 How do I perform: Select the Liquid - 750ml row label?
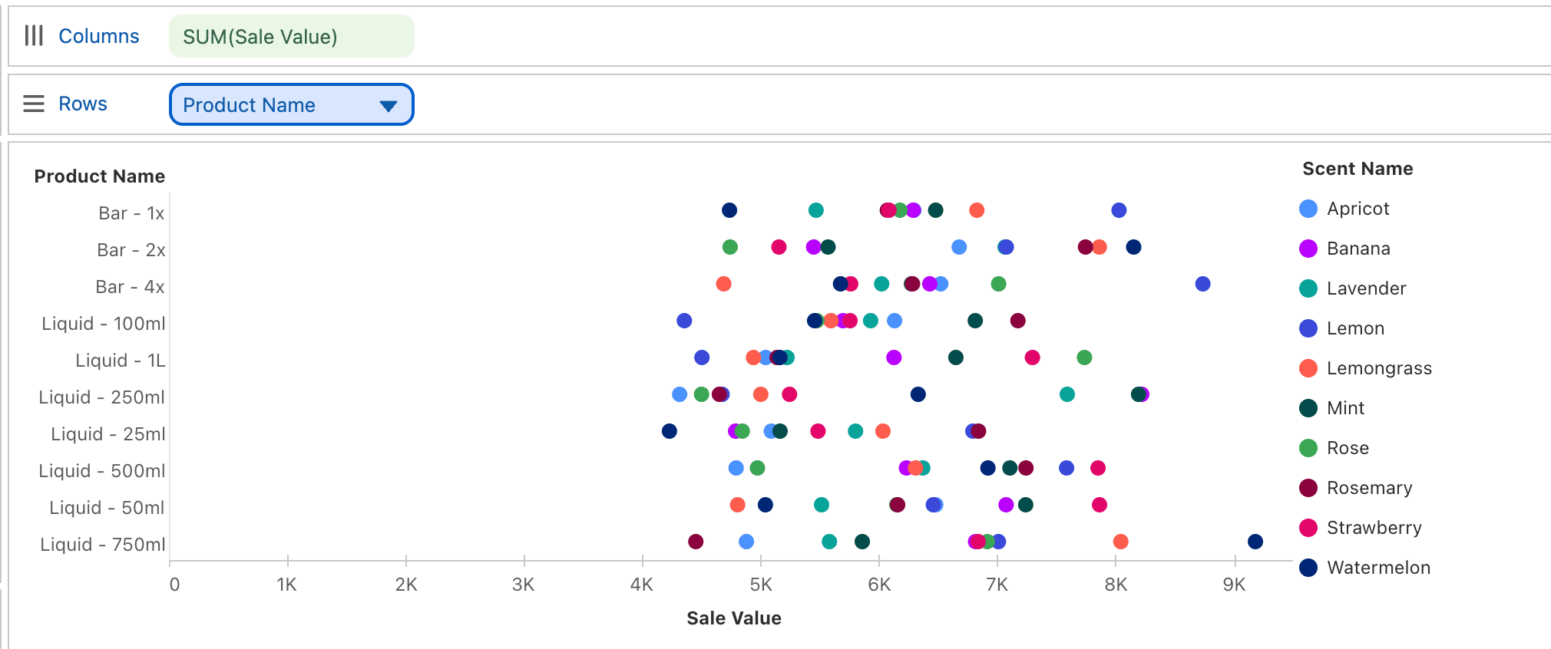103,545
